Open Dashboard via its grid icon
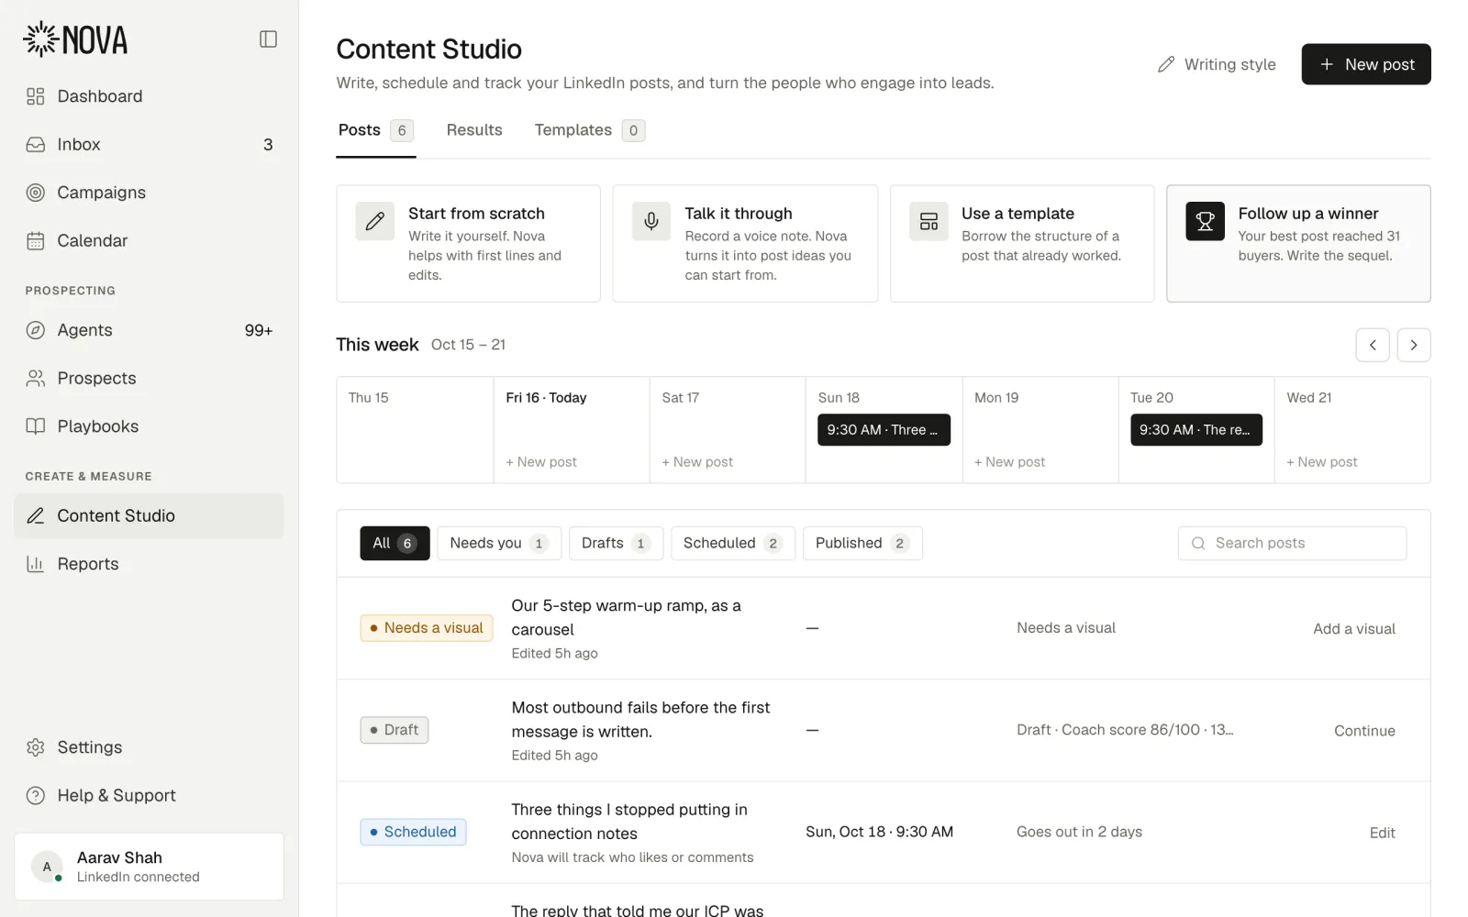The image size is (1468, 917). [36, 96]
